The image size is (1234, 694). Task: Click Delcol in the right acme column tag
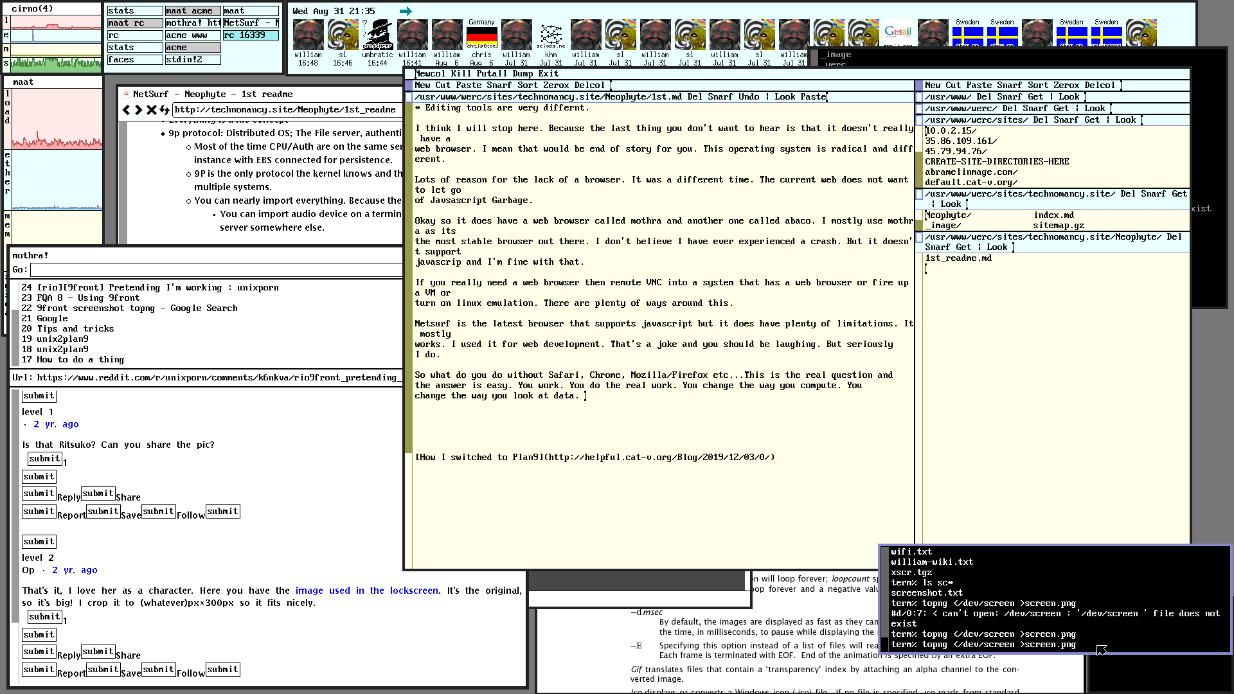tap(1100, 85)
